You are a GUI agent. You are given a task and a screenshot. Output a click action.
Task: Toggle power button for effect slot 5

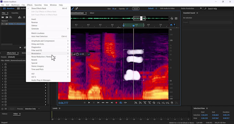click(6, 76)
